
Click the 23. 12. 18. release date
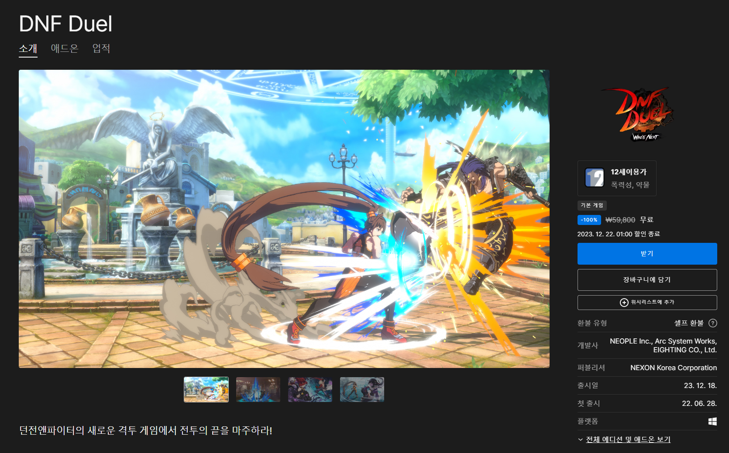[700, 386]
